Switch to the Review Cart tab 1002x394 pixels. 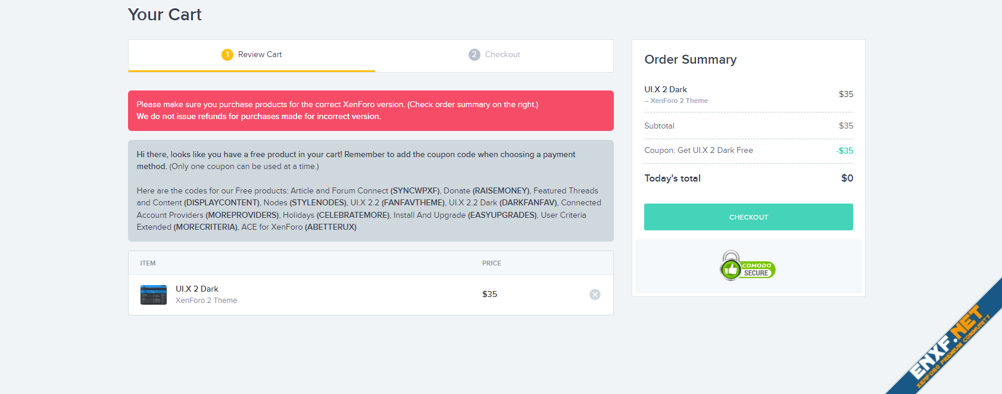pyautogui.click(x=252, y=55)
